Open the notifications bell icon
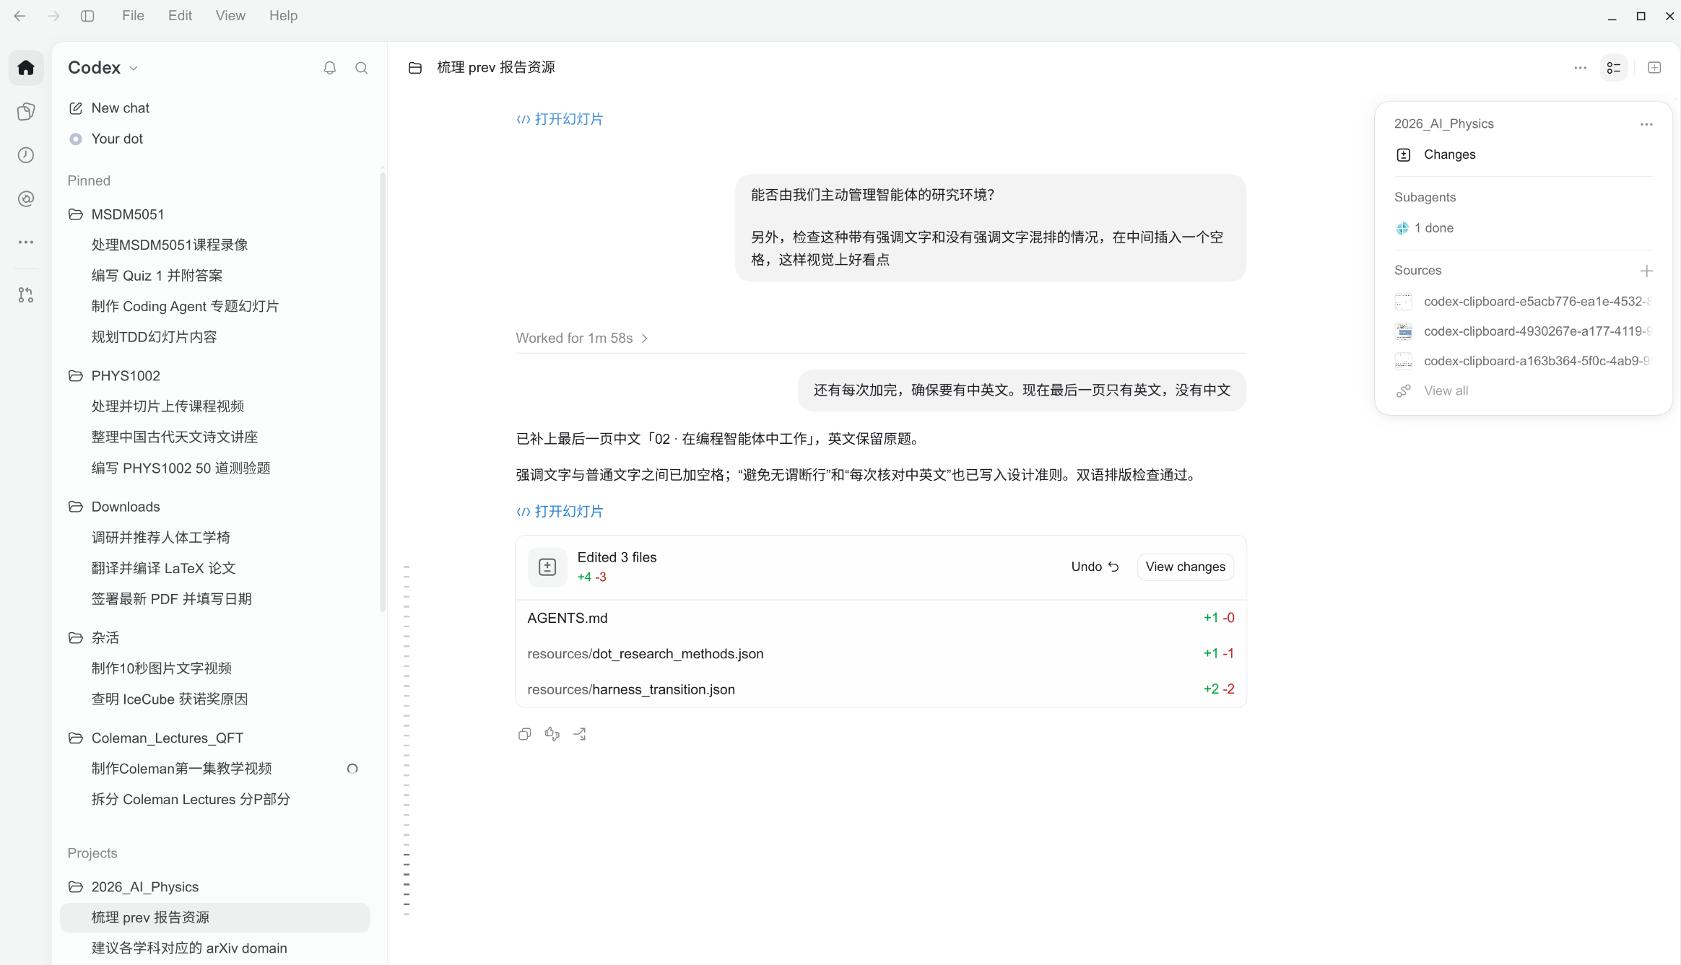 (330, 68)
